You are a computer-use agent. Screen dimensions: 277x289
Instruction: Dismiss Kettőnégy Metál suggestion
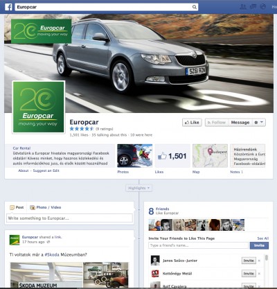(x=259, y=274)
